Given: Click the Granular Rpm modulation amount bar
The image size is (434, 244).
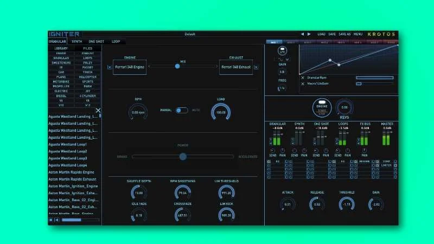Looking at the screenshot, I should (374, 78).
